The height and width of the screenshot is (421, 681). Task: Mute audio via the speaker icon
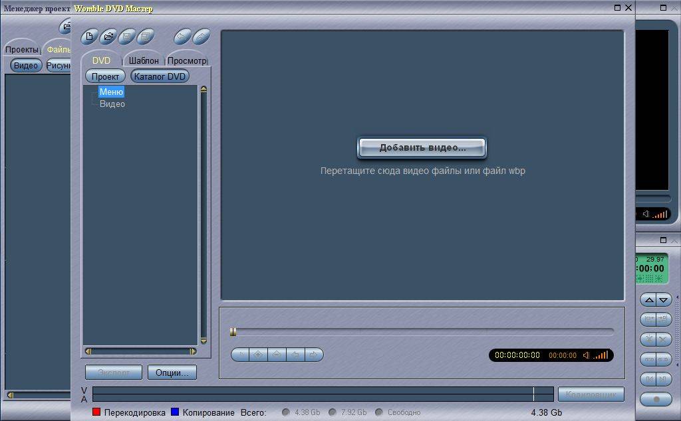point(587,355)
